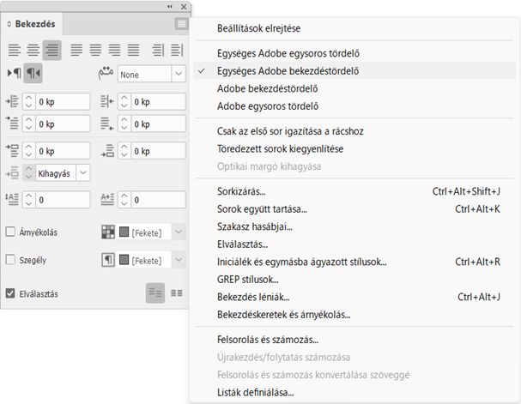Click the Kashida insertion icon
This screenshot has height=404, width=521.
tap(106, 74)
